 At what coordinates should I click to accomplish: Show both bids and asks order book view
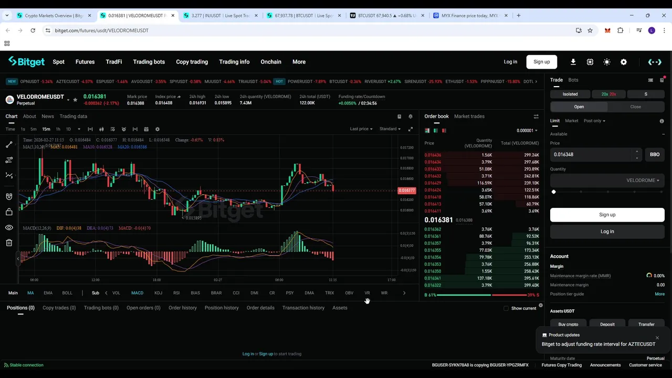coord(427,130)
